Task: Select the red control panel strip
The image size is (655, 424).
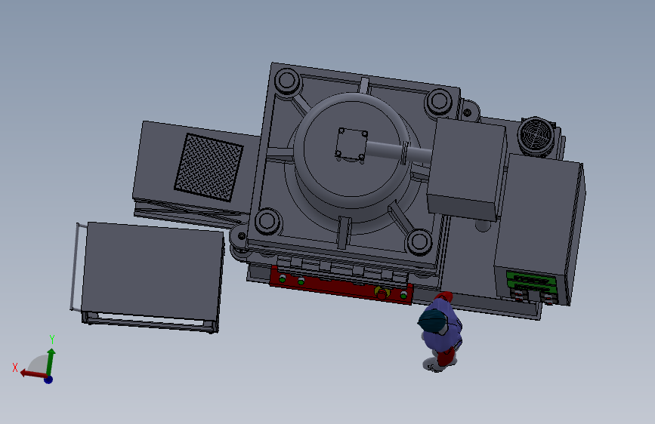Action: coord(341,284)
